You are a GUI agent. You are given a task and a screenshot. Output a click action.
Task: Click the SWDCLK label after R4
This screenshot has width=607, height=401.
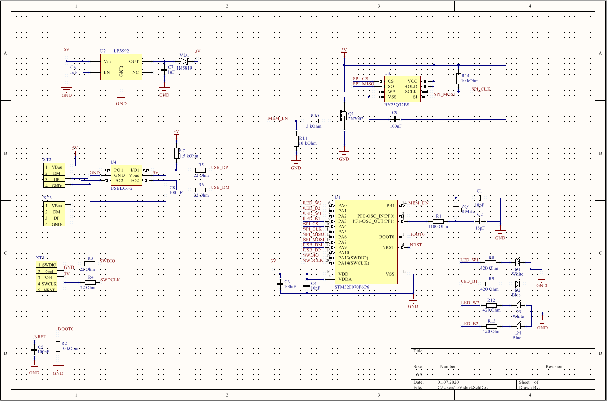pos(110,279)
